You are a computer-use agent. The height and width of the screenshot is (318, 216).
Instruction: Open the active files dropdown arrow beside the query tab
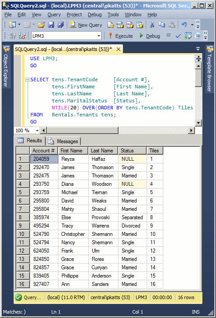(x=198, y=49)
